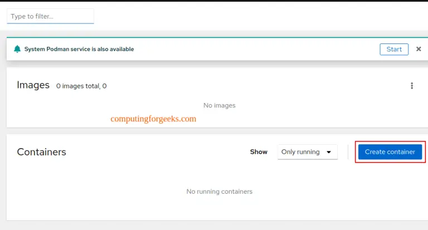Click blank space between alert text and Start
428x230 pixels.
tap(256, 49)
